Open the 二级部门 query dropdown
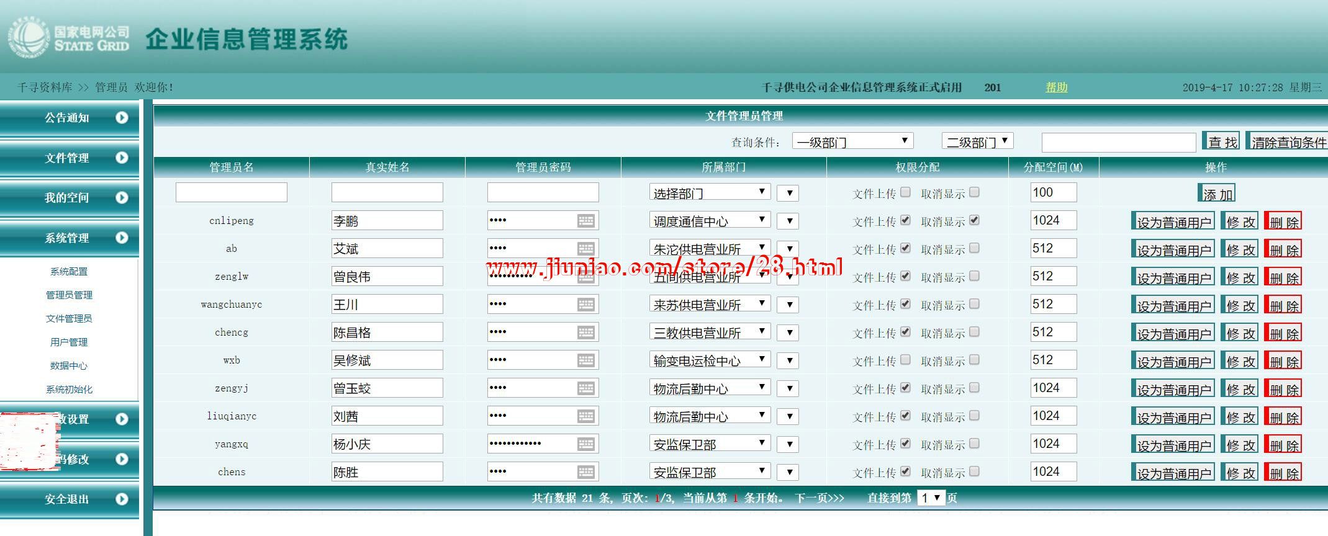 click(x=978, y=141)
